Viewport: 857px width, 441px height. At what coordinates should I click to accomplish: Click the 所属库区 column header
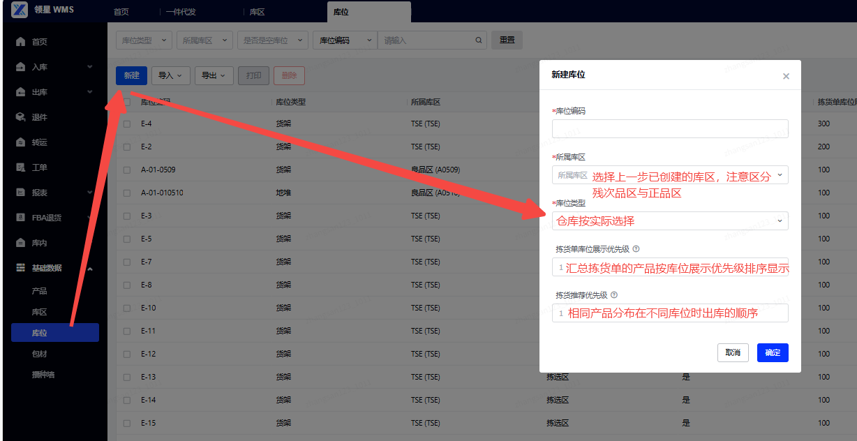[x=426, y=102]
